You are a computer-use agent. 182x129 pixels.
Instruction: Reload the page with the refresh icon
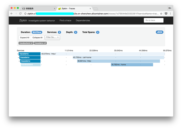(x=20, y=14)
